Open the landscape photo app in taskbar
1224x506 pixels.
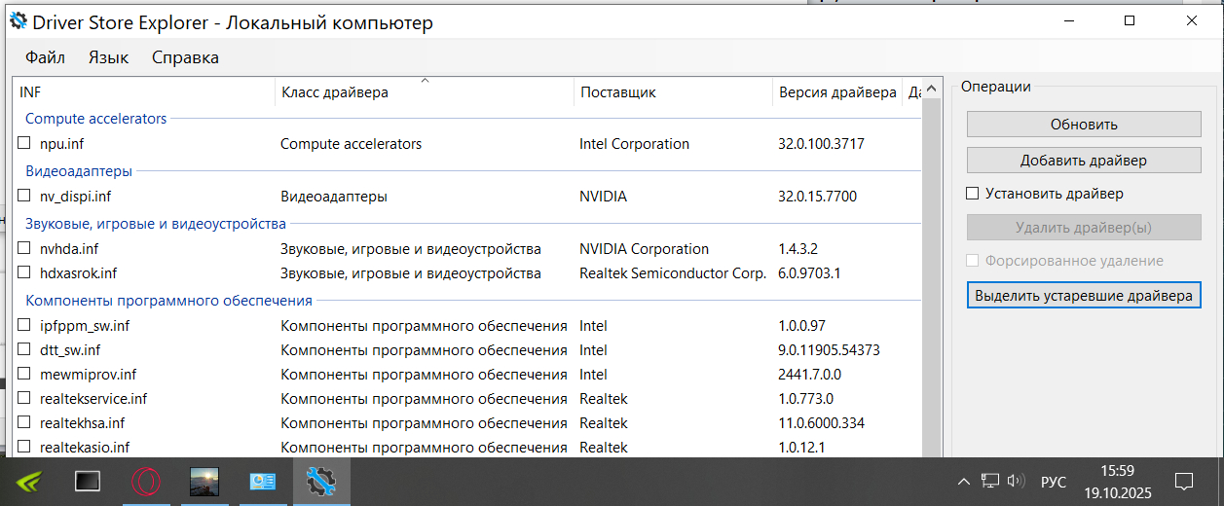204,481
